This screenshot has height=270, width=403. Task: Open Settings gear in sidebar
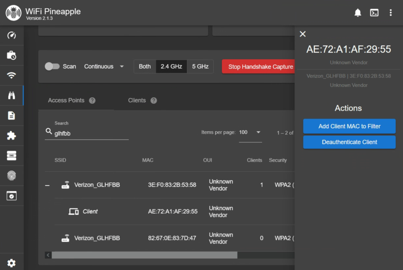pos(11,263)
